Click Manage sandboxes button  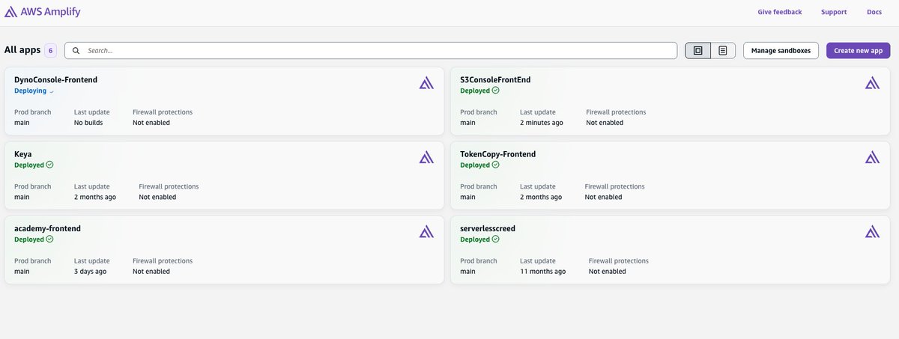[781, 51]
